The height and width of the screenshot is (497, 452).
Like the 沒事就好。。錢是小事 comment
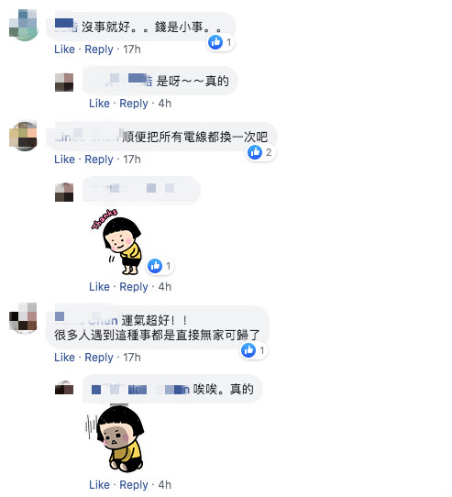pos(65,50)
